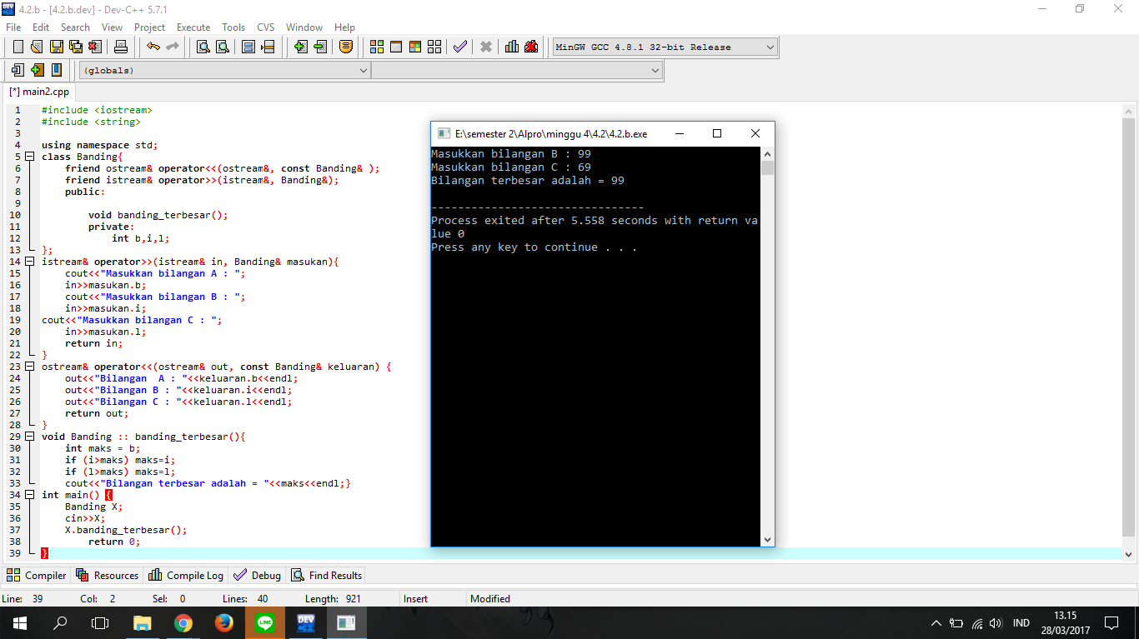Click the greyed Redo arrow icon
This screenshot has height=639, width=1139.
click(x=173, y=47)
